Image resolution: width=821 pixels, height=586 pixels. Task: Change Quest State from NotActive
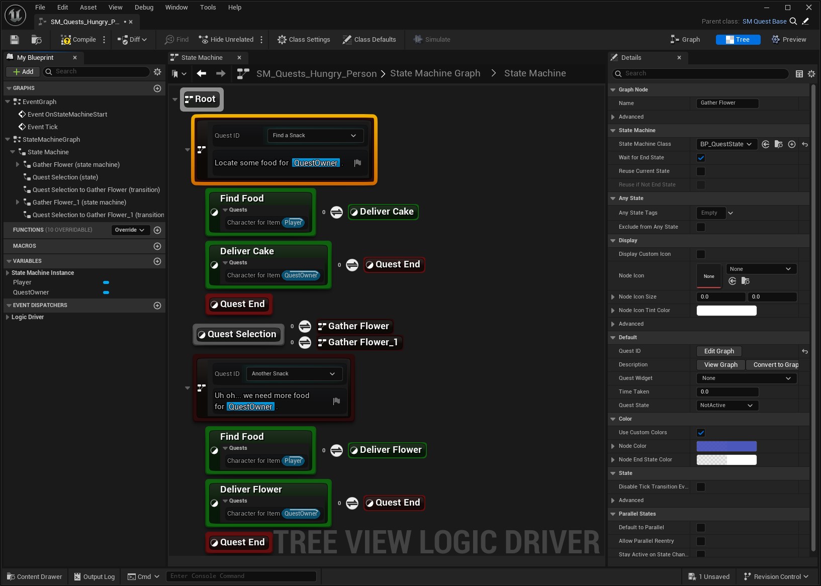tap(726, 405)
